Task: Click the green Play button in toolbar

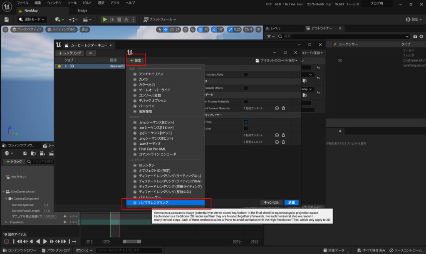Action: (105, 20)
